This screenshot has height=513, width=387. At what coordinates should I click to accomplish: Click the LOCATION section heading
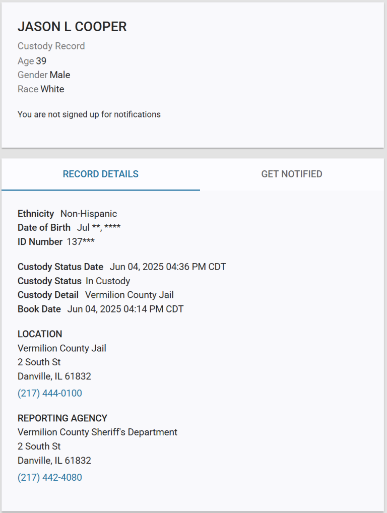(x=40, y=334)
